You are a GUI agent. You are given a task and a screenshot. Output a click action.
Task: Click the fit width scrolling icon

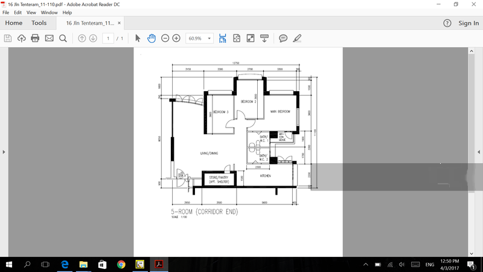(222, 38)
